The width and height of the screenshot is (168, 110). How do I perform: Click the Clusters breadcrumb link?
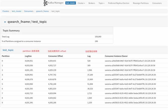point(6,11)
